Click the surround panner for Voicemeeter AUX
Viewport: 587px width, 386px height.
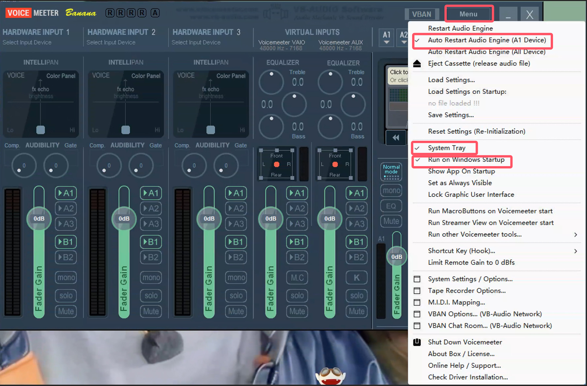tap(335, 164)
